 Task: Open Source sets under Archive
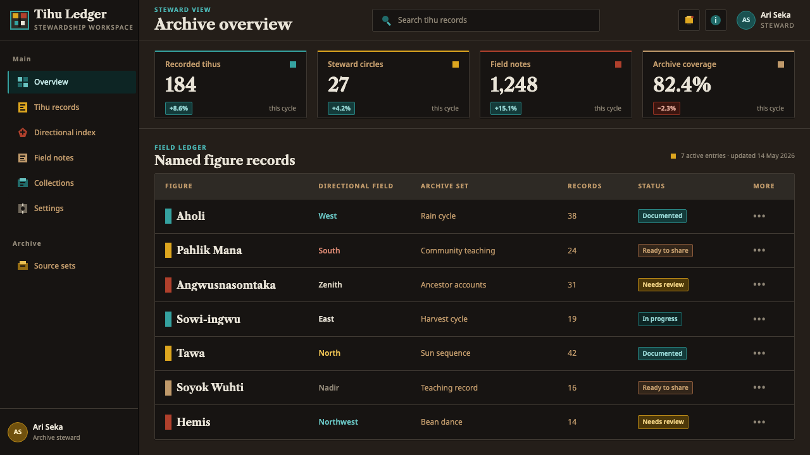pos(72,266)
